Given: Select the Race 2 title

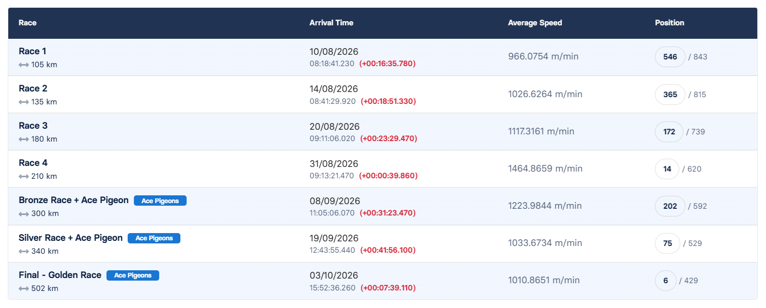Looking at the screenshot, I should (x=33, y=88).
